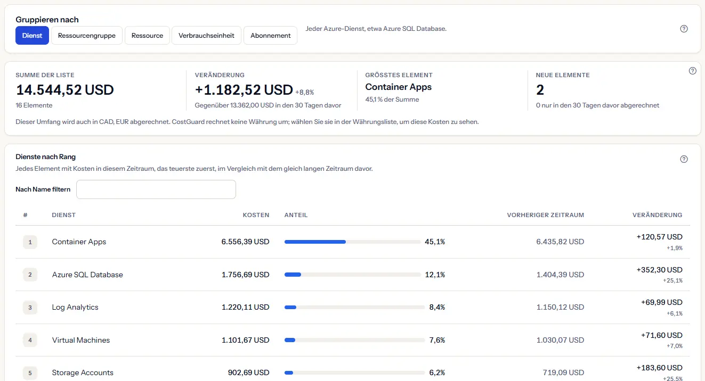Select the Virtual Machines row name
Screen dimensions: 705x381
click(x=81, y=340)
